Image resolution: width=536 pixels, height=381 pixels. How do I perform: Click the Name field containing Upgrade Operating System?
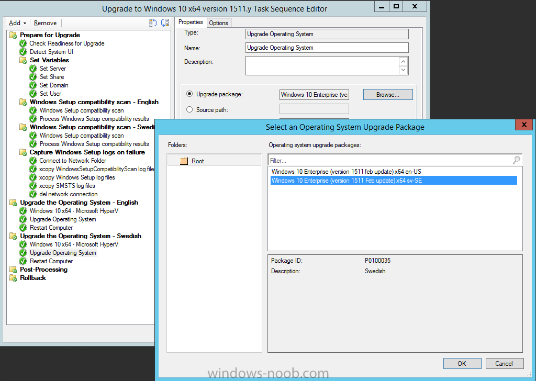click(x=327, y=48)
